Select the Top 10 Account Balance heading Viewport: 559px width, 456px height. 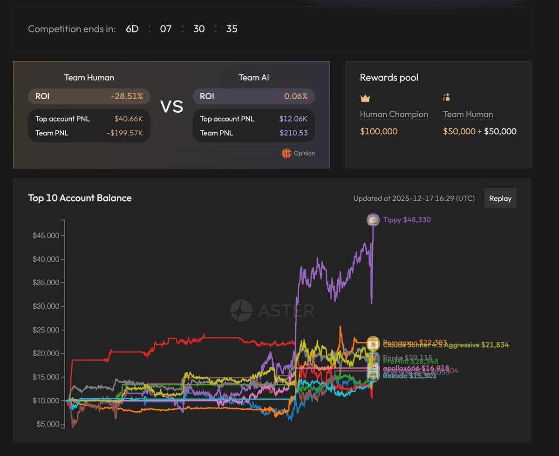tap(80, 198)
